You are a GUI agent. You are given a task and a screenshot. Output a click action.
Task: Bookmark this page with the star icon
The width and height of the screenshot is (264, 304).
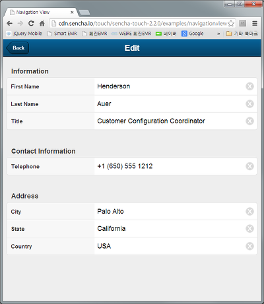(231, 23)
